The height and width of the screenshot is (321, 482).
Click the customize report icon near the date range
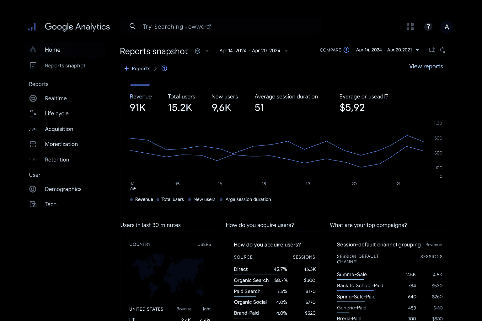[432, 50]
